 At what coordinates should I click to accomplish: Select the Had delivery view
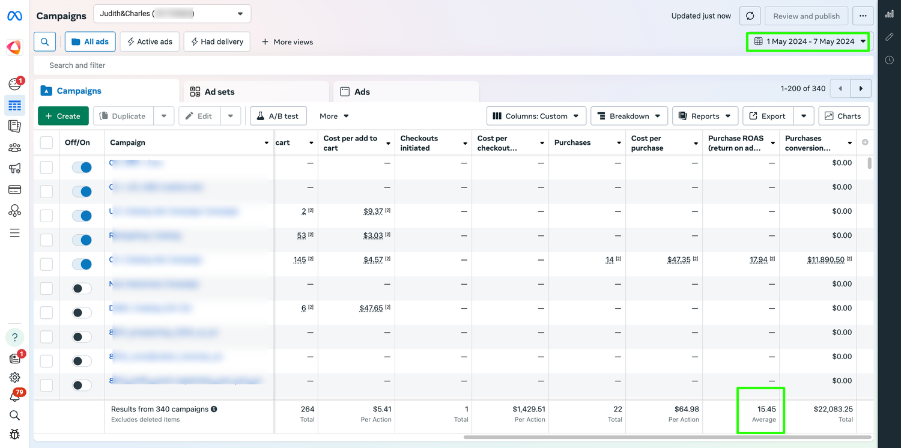(x=217, y=42)
